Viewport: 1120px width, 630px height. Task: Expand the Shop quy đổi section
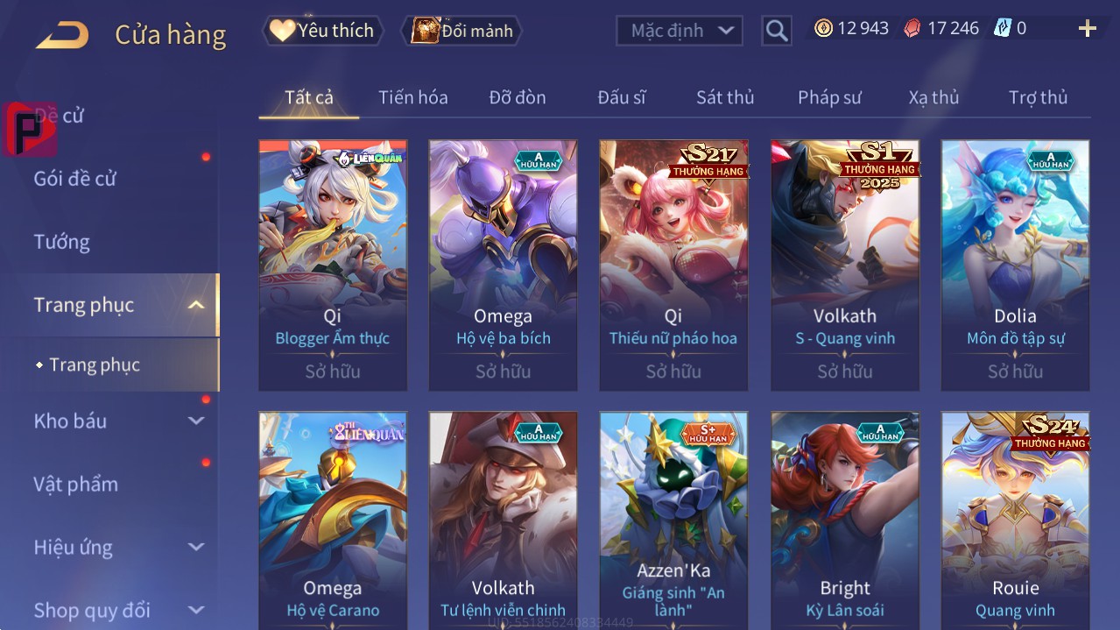[197, 610]
